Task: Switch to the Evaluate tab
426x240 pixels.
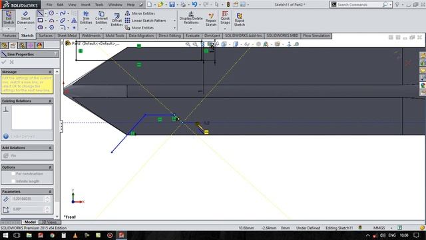Action: click(192, 35)
